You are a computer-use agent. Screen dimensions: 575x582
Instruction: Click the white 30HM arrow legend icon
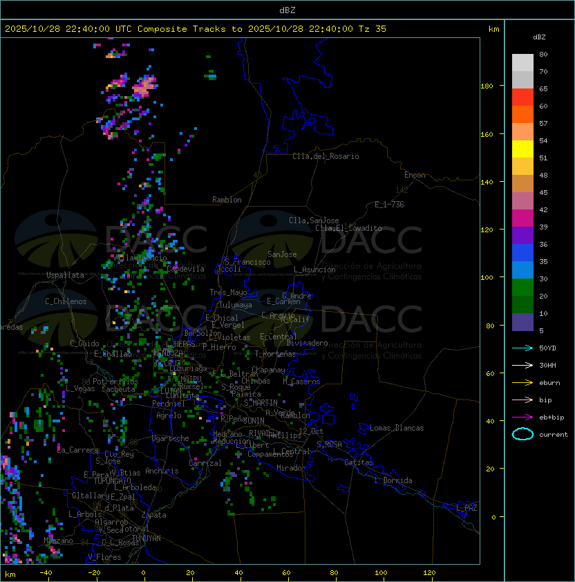point(522,365)
